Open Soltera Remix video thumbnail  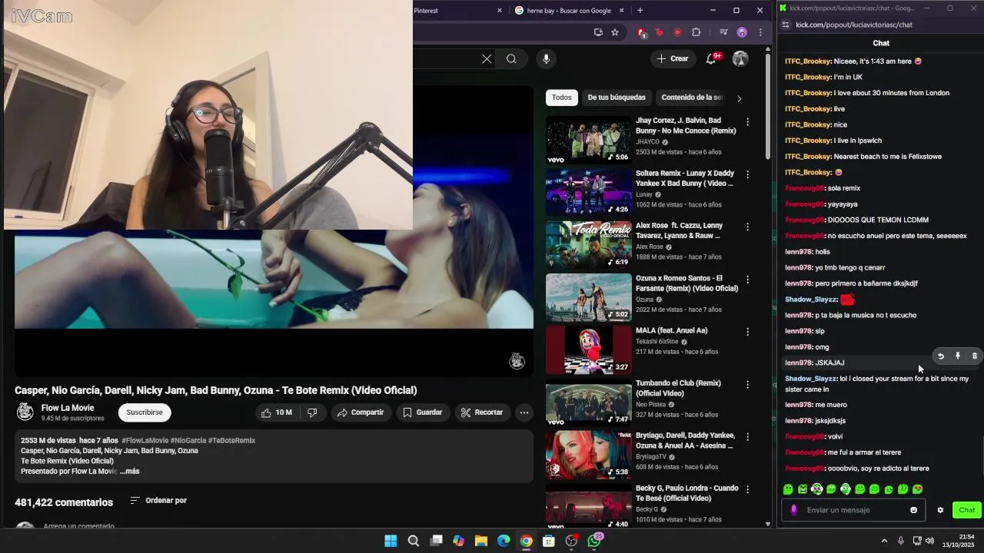click(x=588, y=193)
